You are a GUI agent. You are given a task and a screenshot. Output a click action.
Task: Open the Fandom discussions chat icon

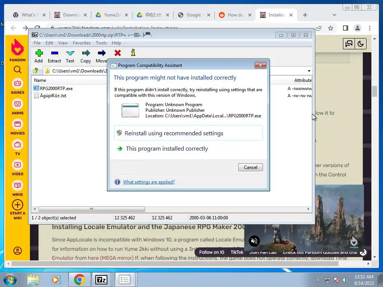tap(349, 44)
